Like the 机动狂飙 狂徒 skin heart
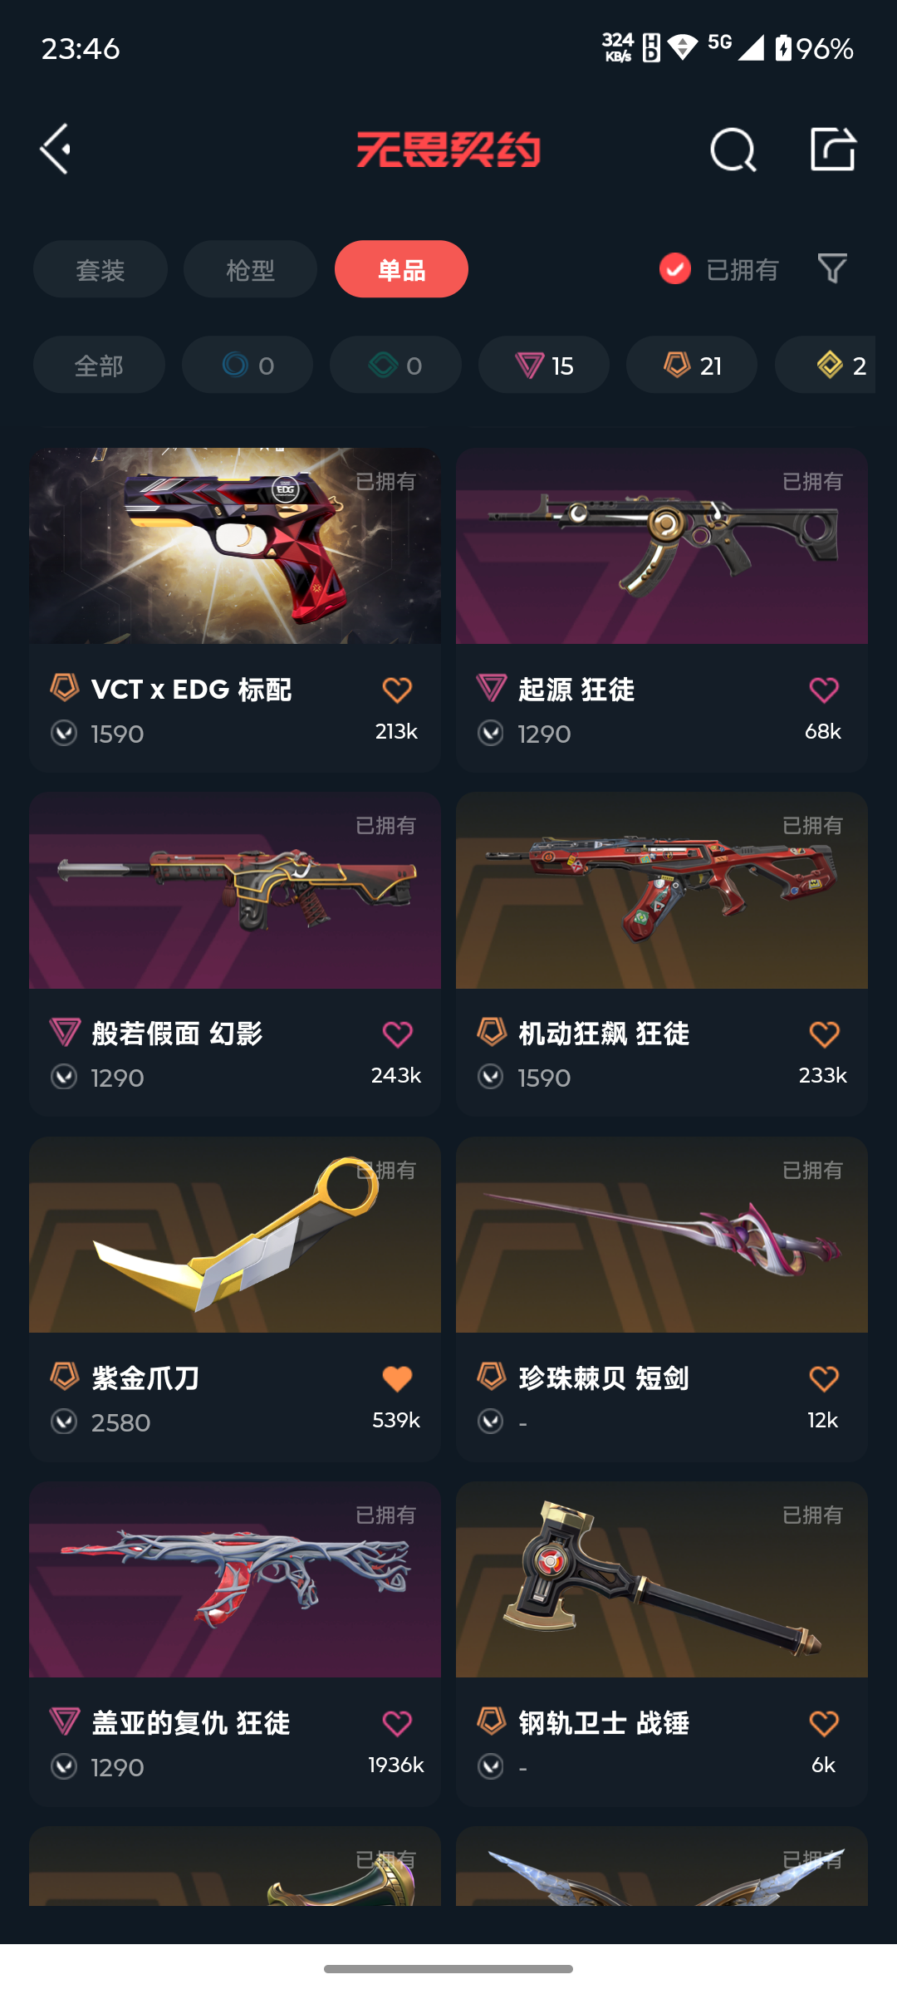 click(x=824, y=1034)
